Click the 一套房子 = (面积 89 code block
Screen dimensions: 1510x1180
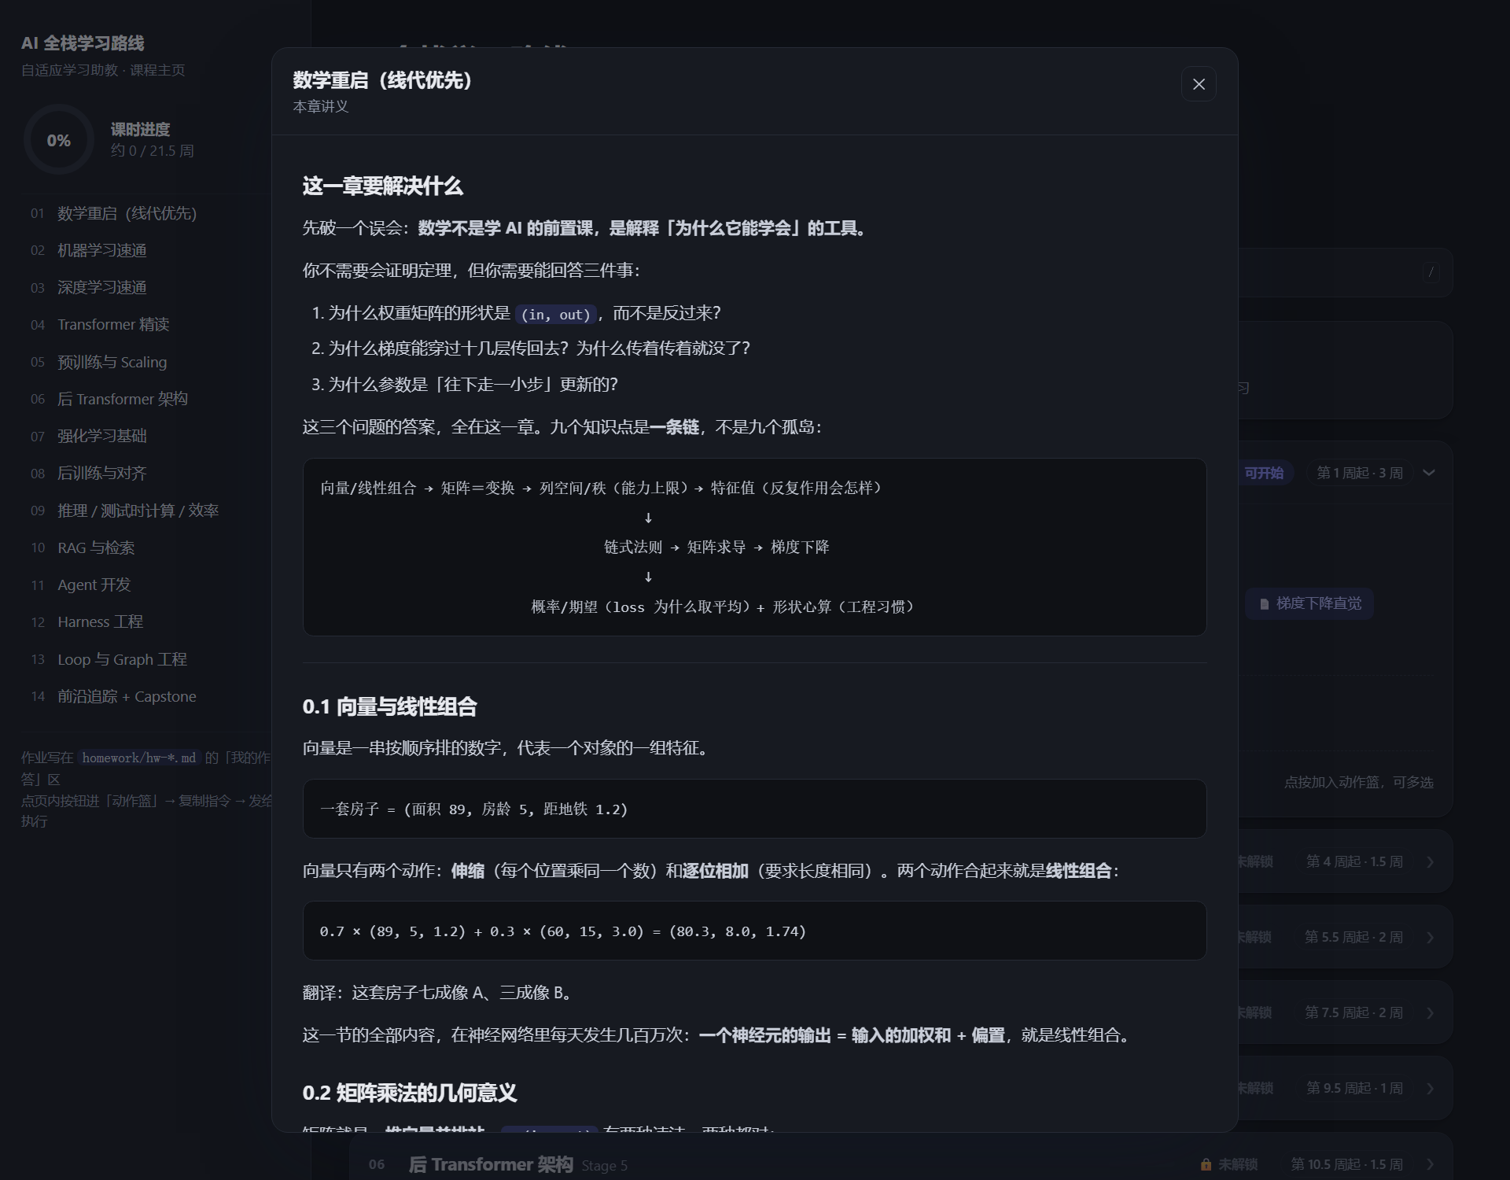(754, 809)
